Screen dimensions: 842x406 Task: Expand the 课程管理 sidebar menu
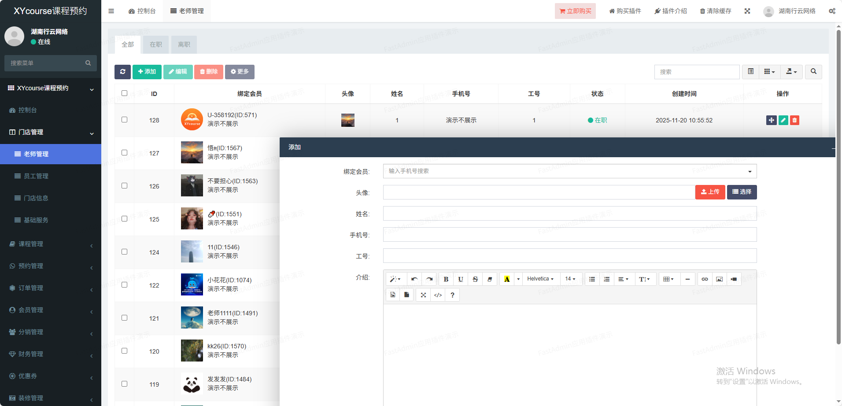51,244
